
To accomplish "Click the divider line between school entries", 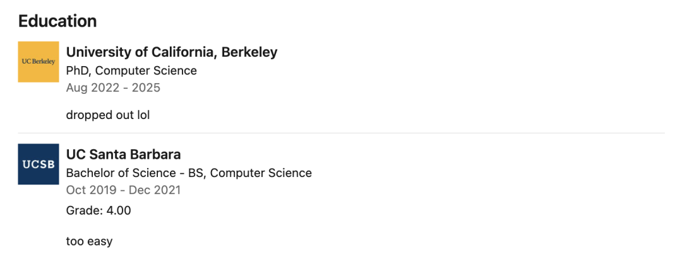I will 341,133.
